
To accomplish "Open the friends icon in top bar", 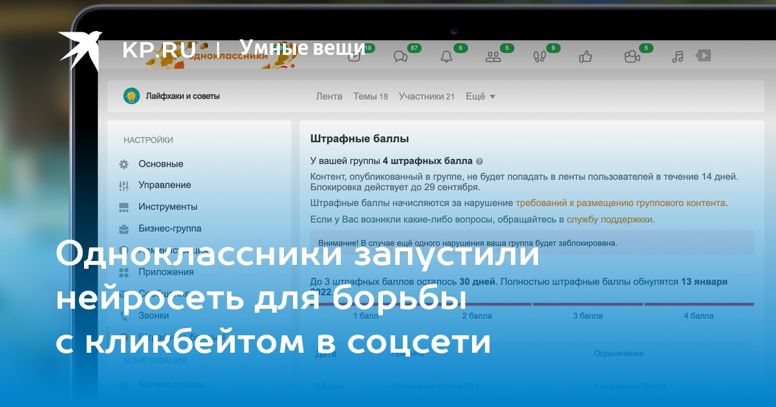I will 493,56.
